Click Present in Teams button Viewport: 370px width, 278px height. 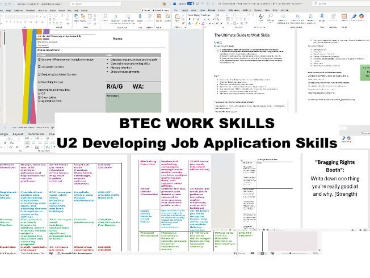[x=161, y=10]
